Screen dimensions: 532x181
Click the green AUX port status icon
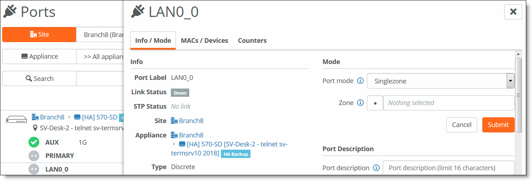tap(34, 142)
